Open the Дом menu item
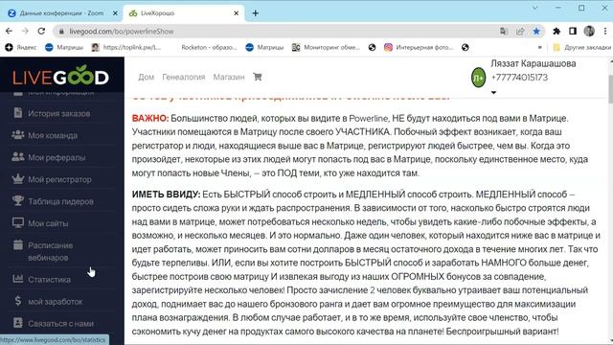Image resolution: width=613 pixels, height=345 pixels. pos(146,77)
